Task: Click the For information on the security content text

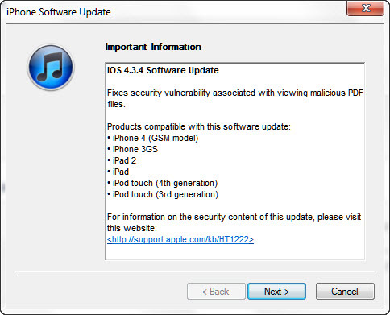Action: [234, 217]
